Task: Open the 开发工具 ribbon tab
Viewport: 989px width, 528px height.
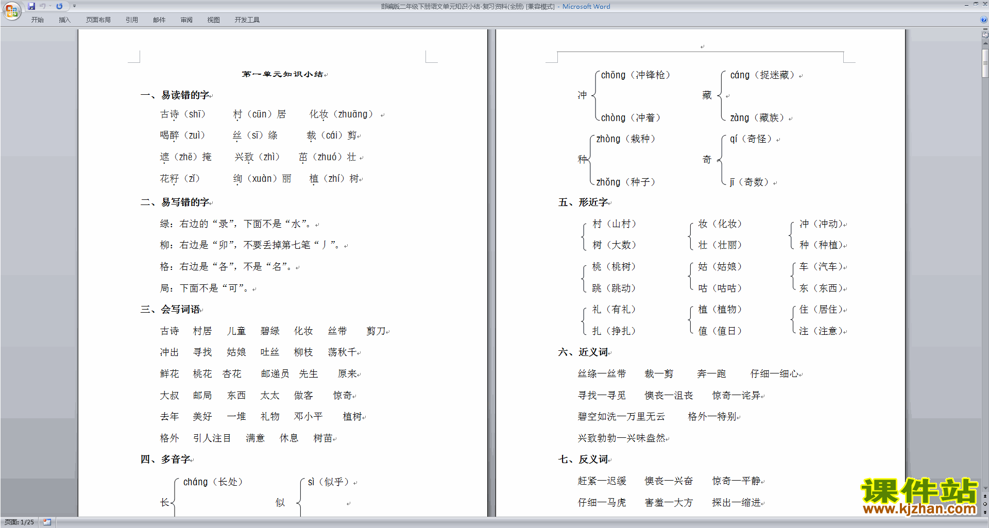Action: (247, 20)
